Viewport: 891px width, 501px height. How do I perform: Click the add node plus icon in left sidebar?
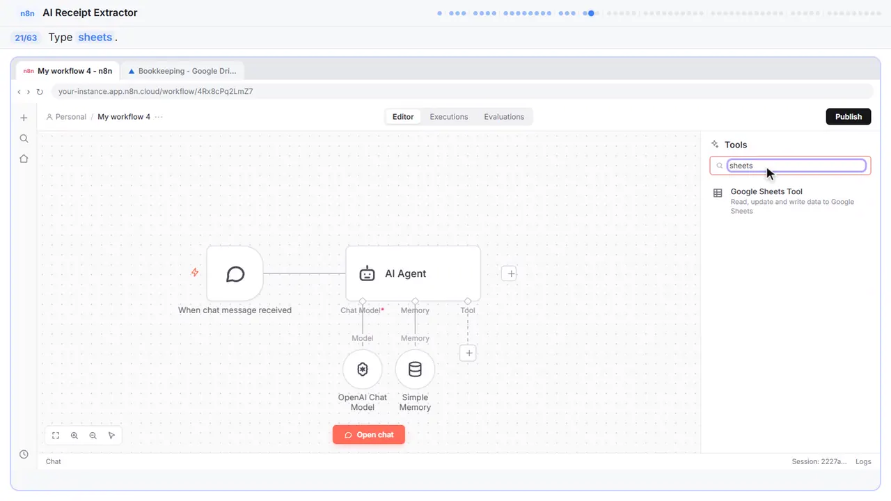(x=24, y=118)
